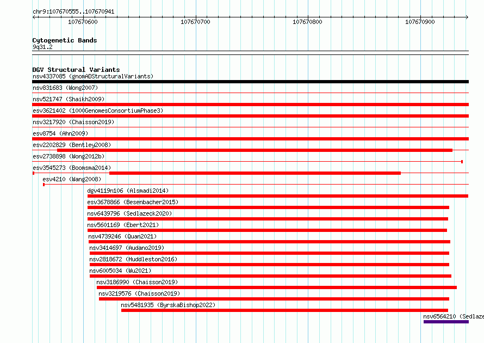Click ruler position 107670900
Screen dimensions: 484x343
420,22
